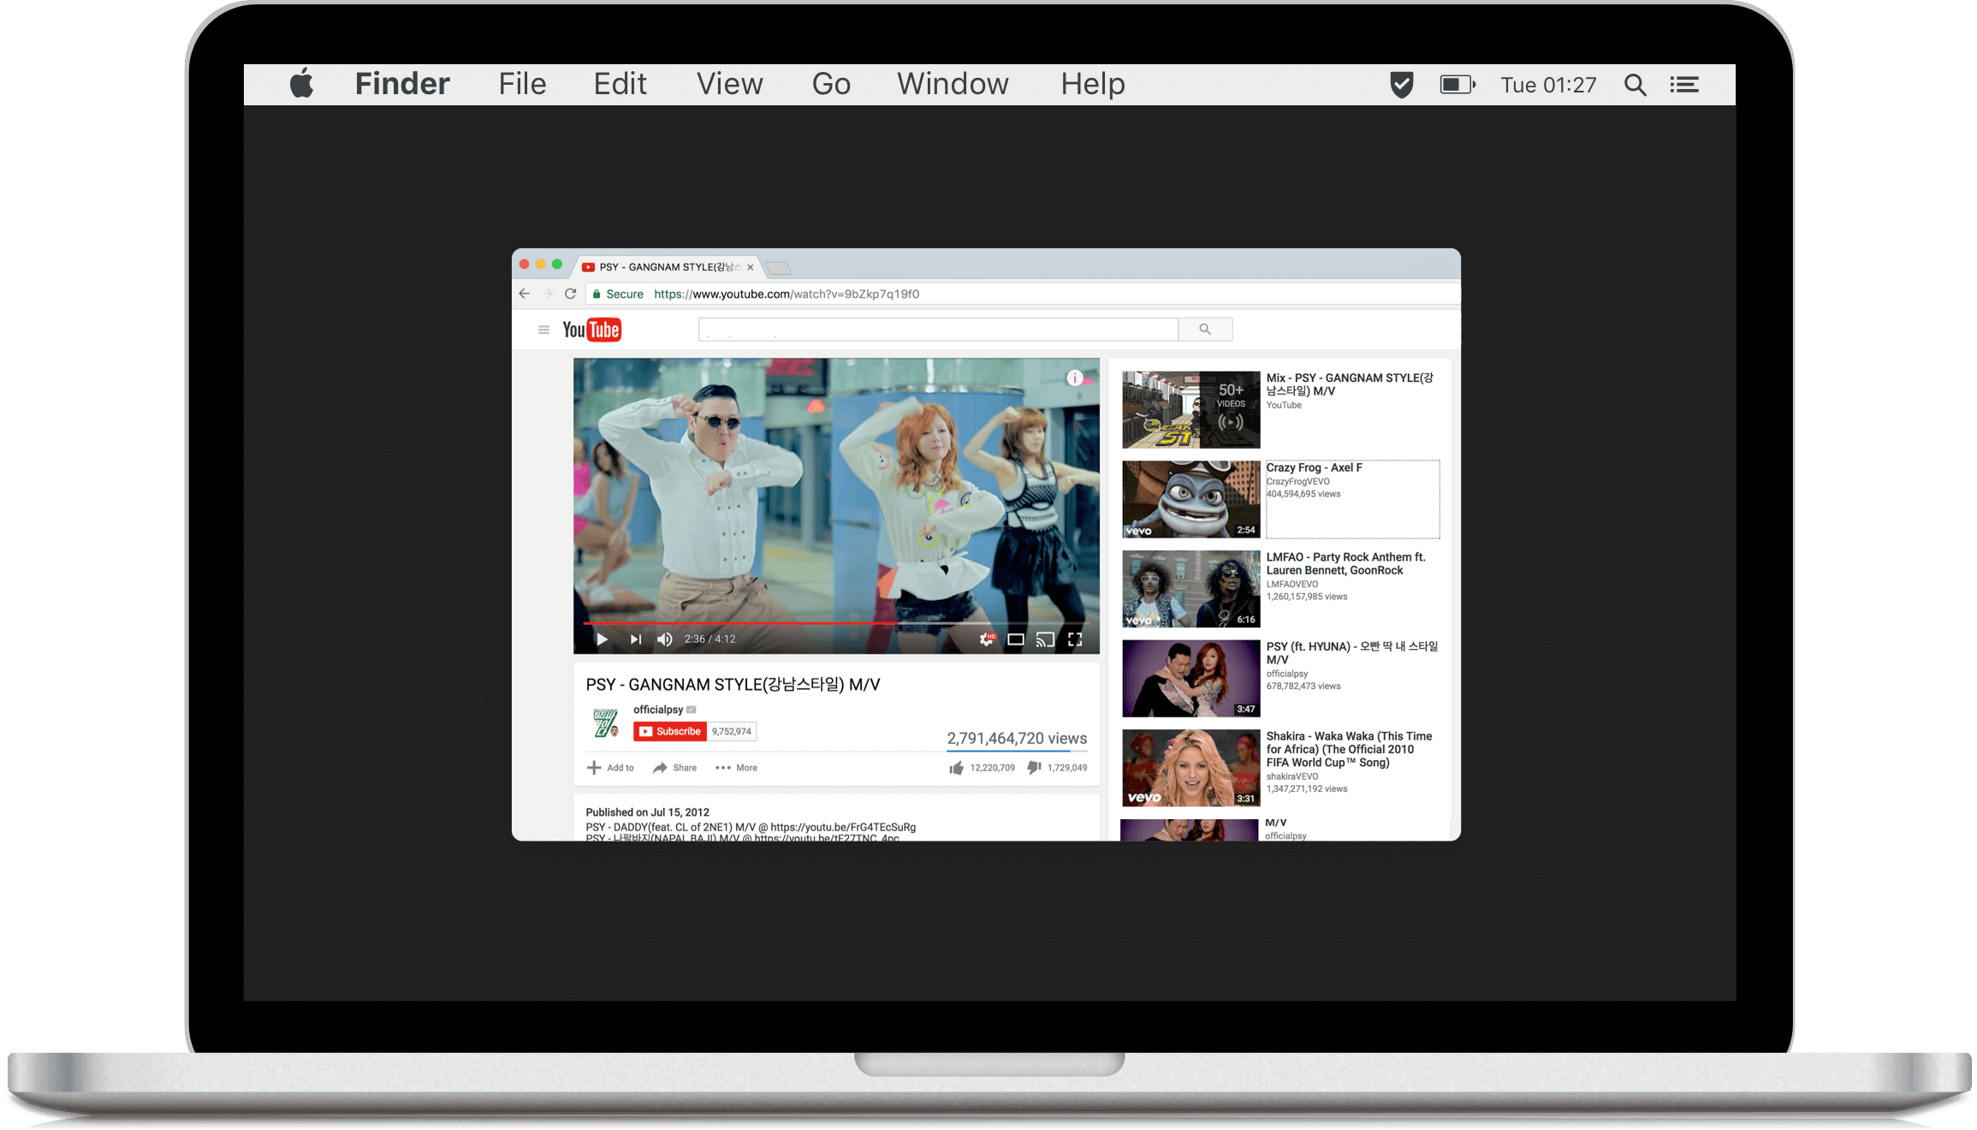The image size is (1977, 1130).
Task: Open Spotlight search in menu bar
Action: pyautogui.click(x=1635, y=85)
